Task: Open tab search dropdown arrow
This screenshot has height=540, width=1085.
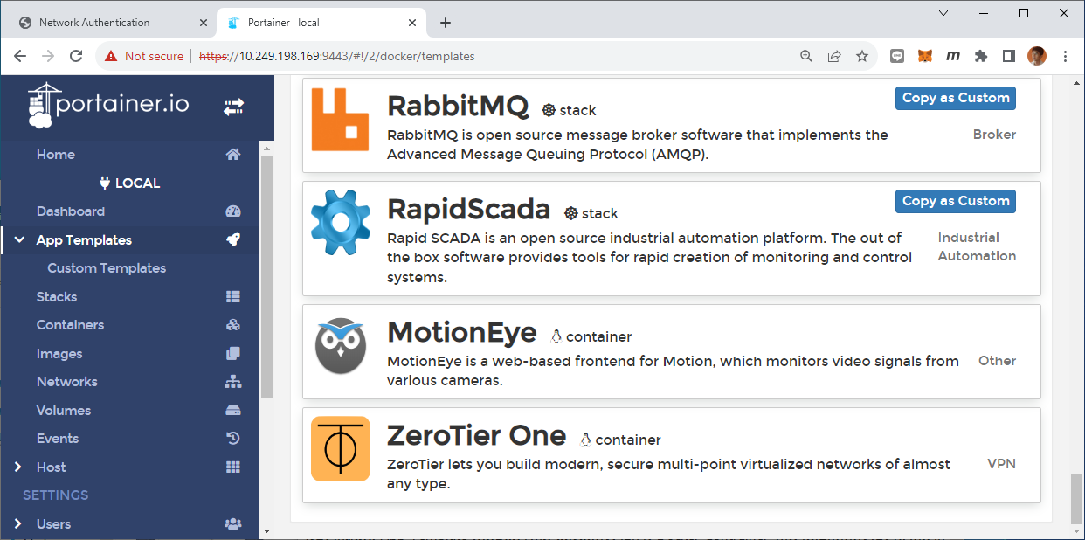Action: [943, 13]
